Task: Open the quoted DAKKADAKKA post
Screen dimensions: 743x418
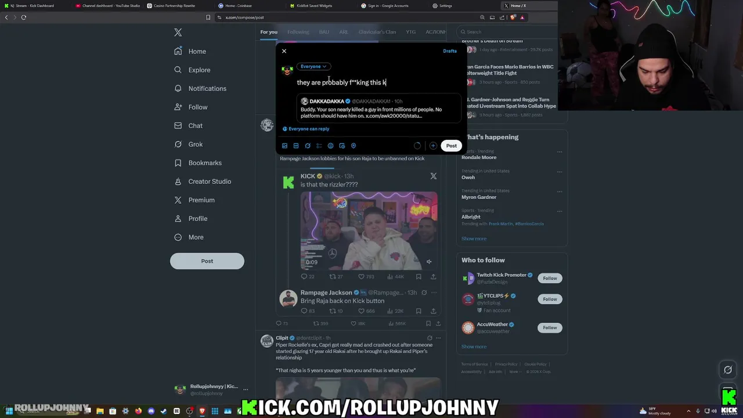Action: click(378, 109)
